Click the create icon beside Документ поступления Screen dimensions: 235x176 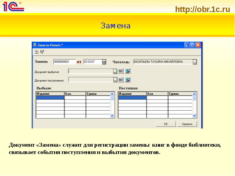click(127, 80)
